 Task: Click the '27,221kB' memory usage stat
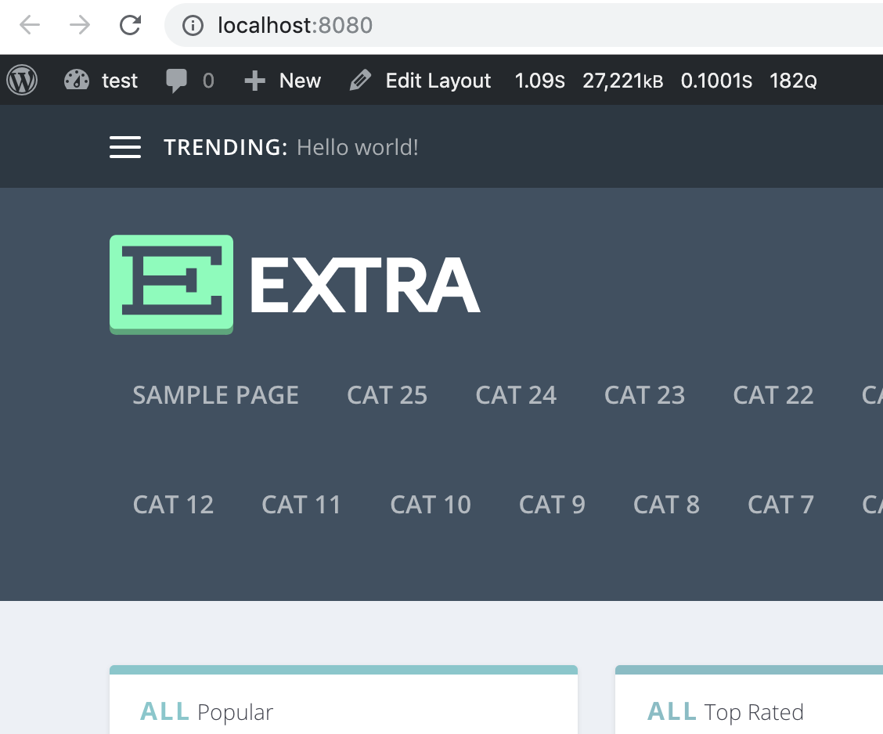click(x=623, y=81)
